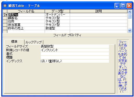Click the テキスト型 data type for 顧客名
134x97 pixels.
click(x=57, y=18)
